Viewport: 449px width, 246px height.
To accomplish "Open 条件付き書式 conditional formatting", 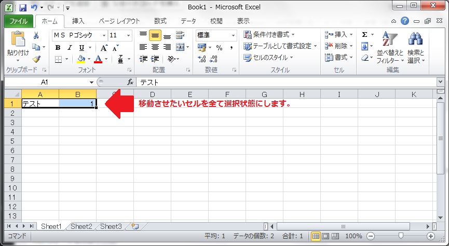I will 269,35.
